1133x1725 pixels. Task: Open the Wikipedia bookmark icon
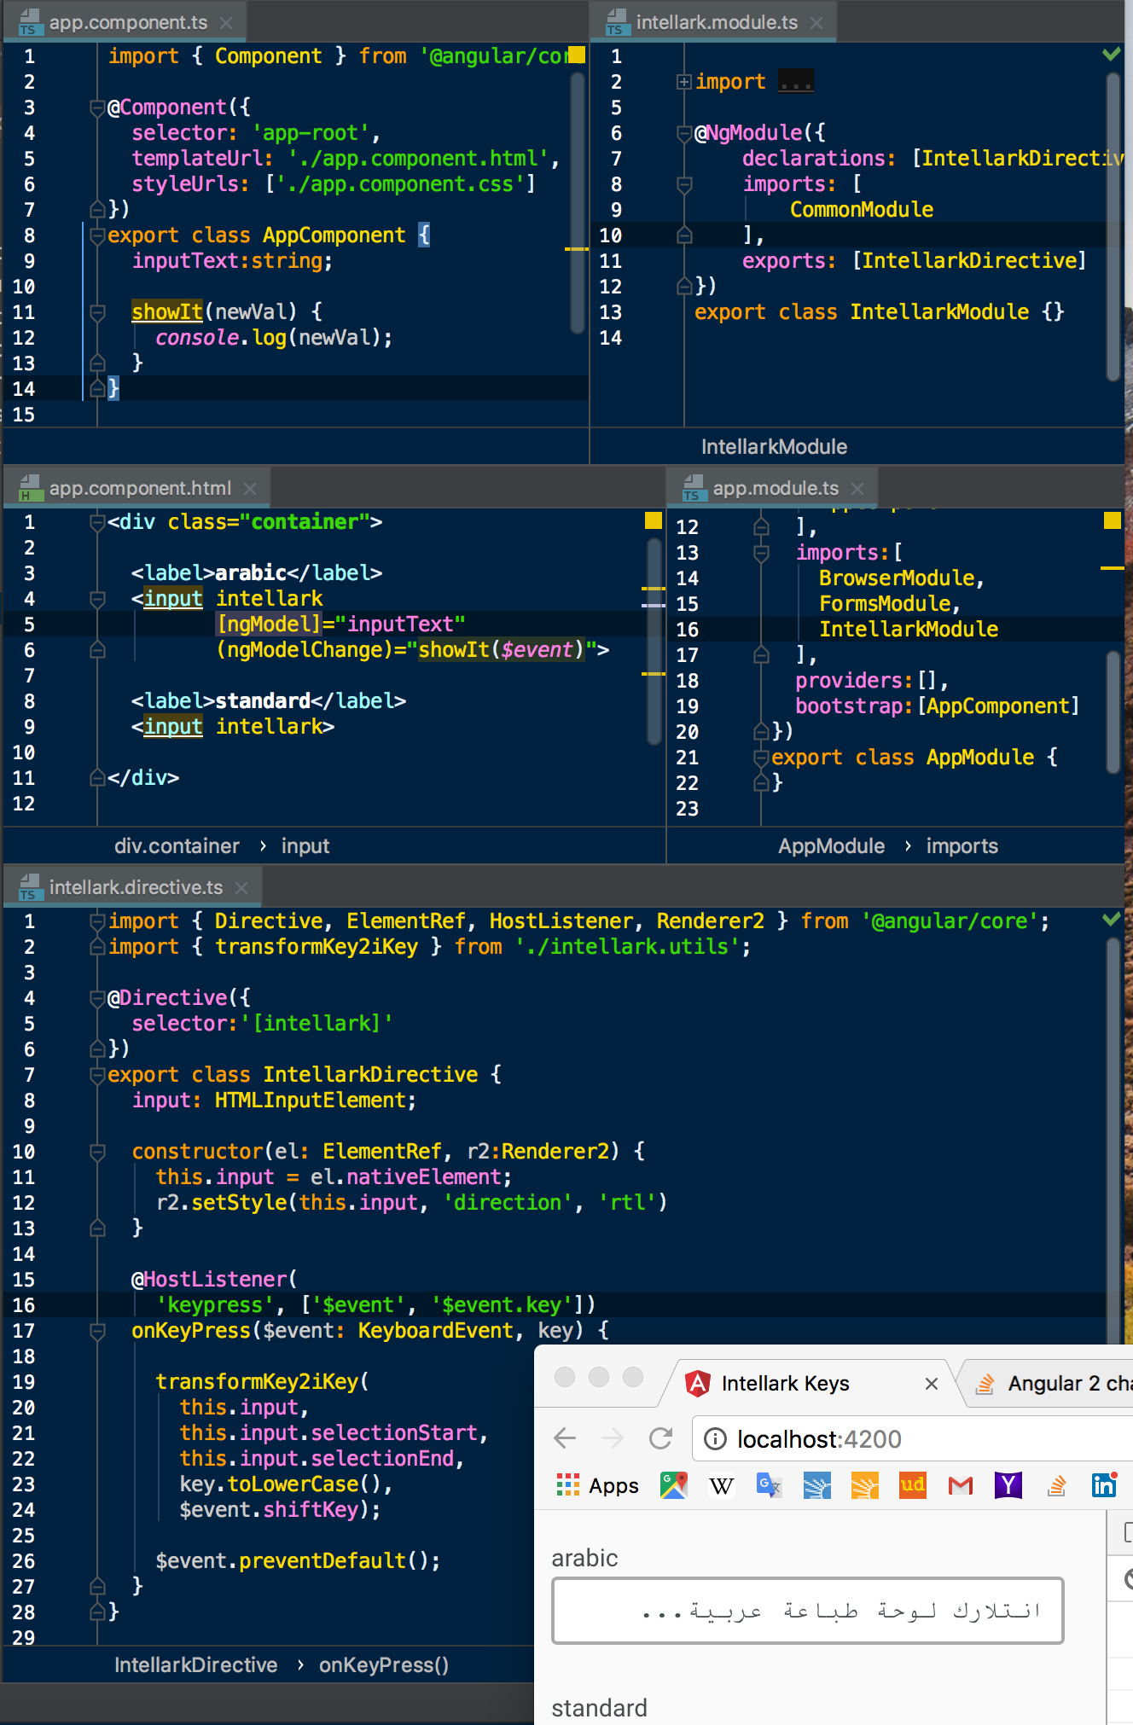722,1485
